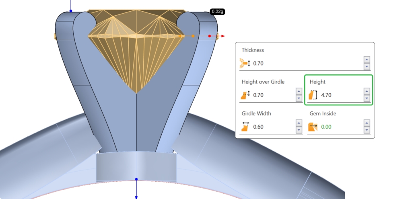Click the Gem Inside icon
412x199 pixels.
click(313, 127)
